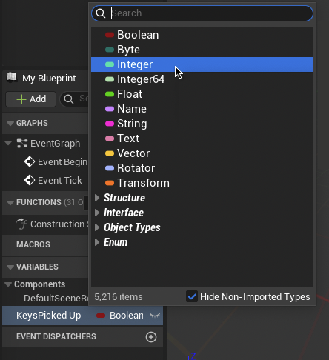This screenshot has width=329, height=360.
Task: Click the magnifier icon in the type search box
Action: tap(101, 13)
